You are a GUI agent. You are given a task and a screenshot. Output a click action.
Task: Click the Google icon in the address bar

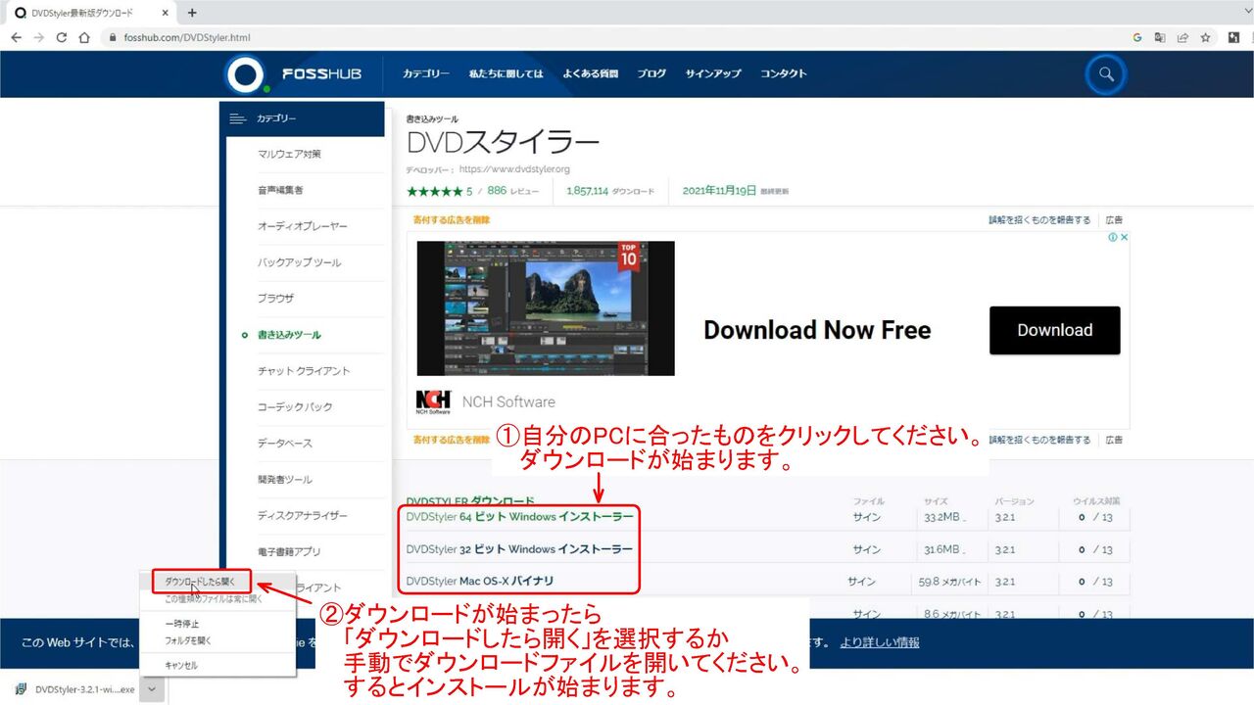click(1137, 37)
